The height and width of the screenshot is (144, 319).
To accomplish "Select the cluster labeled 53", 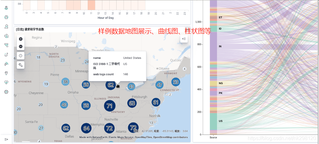I will coord(176,82).
